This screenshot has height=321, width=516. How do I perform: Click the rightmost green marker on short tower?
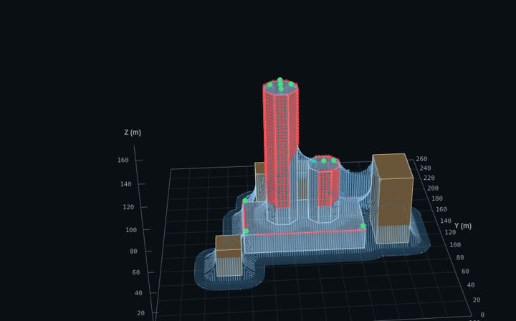coord(334,160)
